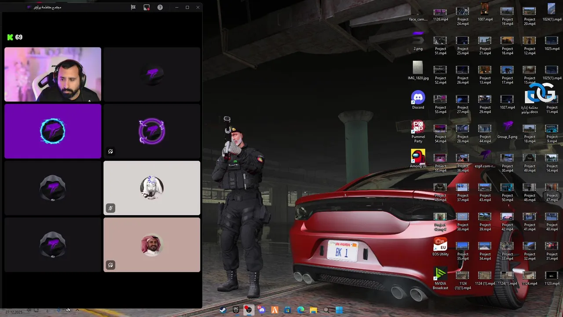Select Project 51.mp4 on desktop

pyautogui.click(x=440, y=46)
